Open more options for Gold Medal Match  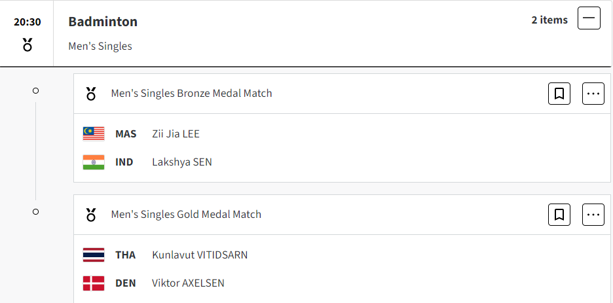coord(593,215)
